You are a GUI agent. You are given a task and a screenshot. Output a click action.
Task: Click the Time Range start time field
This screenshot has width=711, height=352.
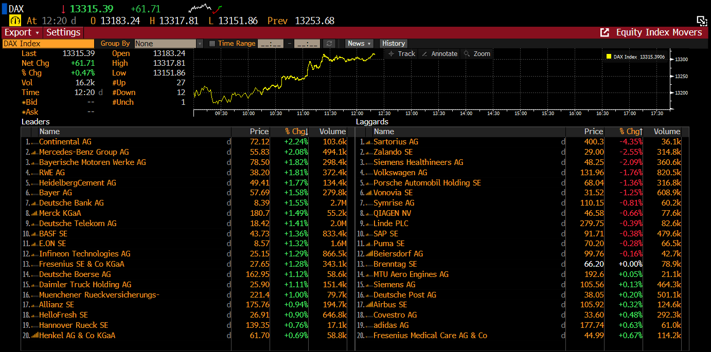(271, 44)
